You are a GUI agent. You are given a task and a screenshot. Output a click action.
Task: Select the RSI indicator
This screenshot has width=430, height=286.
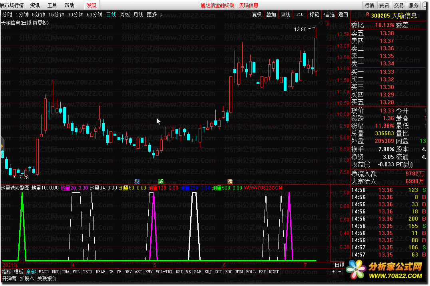(179, 272)
